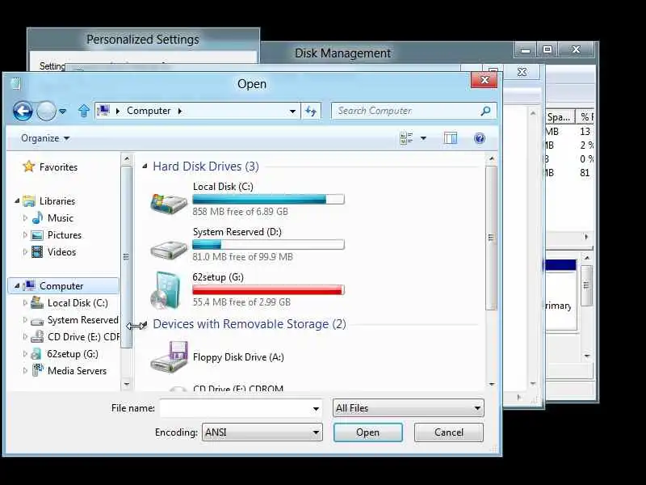Viewport: 646px width, 485px height.
Task: Click the Back navigation arrow
Action: tap(23, 111)
